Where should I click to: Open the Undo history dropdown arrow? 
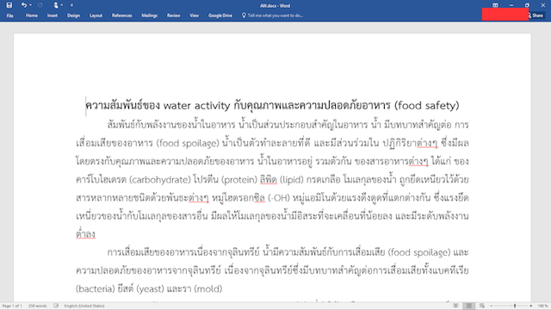coord(30,5)
